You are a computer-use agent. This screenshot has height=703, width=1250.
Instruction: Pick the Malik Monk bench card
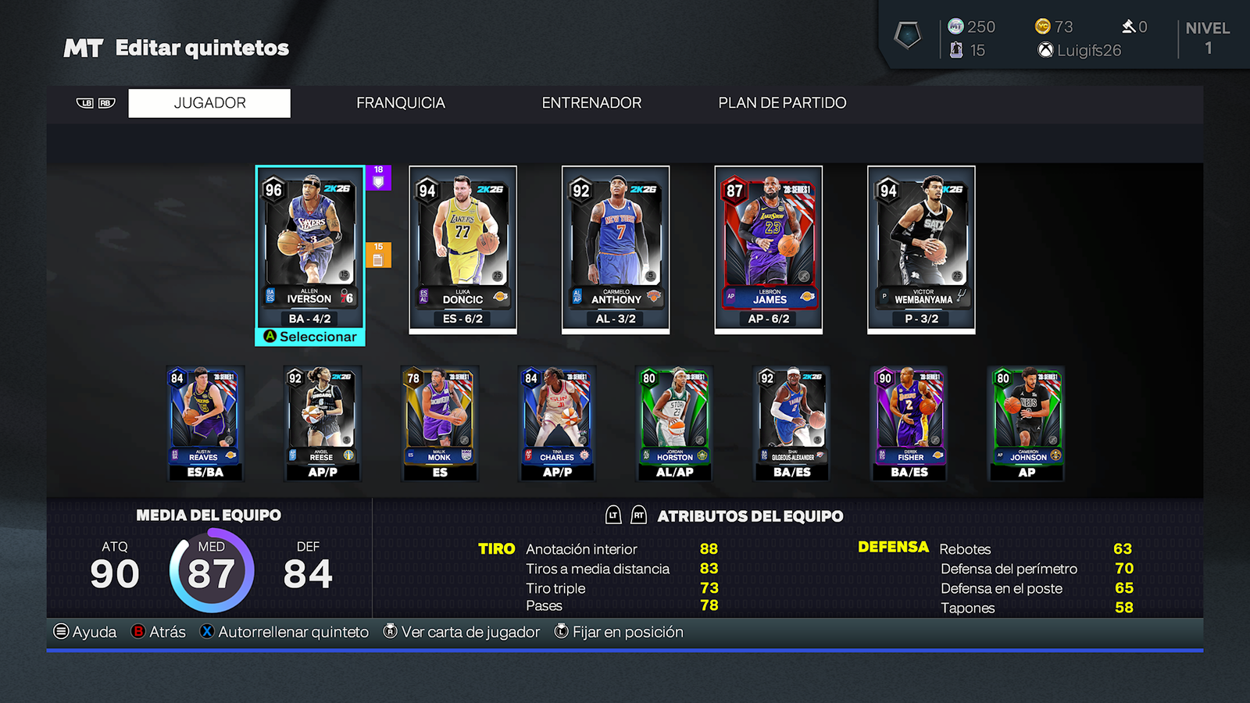click(x=440, y=423)
